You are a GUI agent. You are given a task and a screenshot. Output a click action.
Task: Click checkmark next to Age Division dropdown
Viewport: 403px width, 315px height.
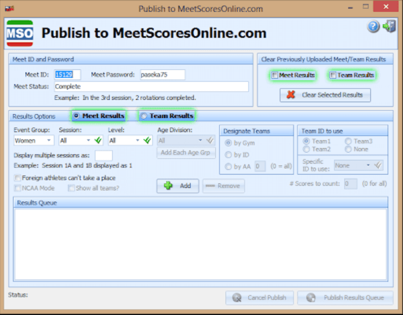[210, 140]
